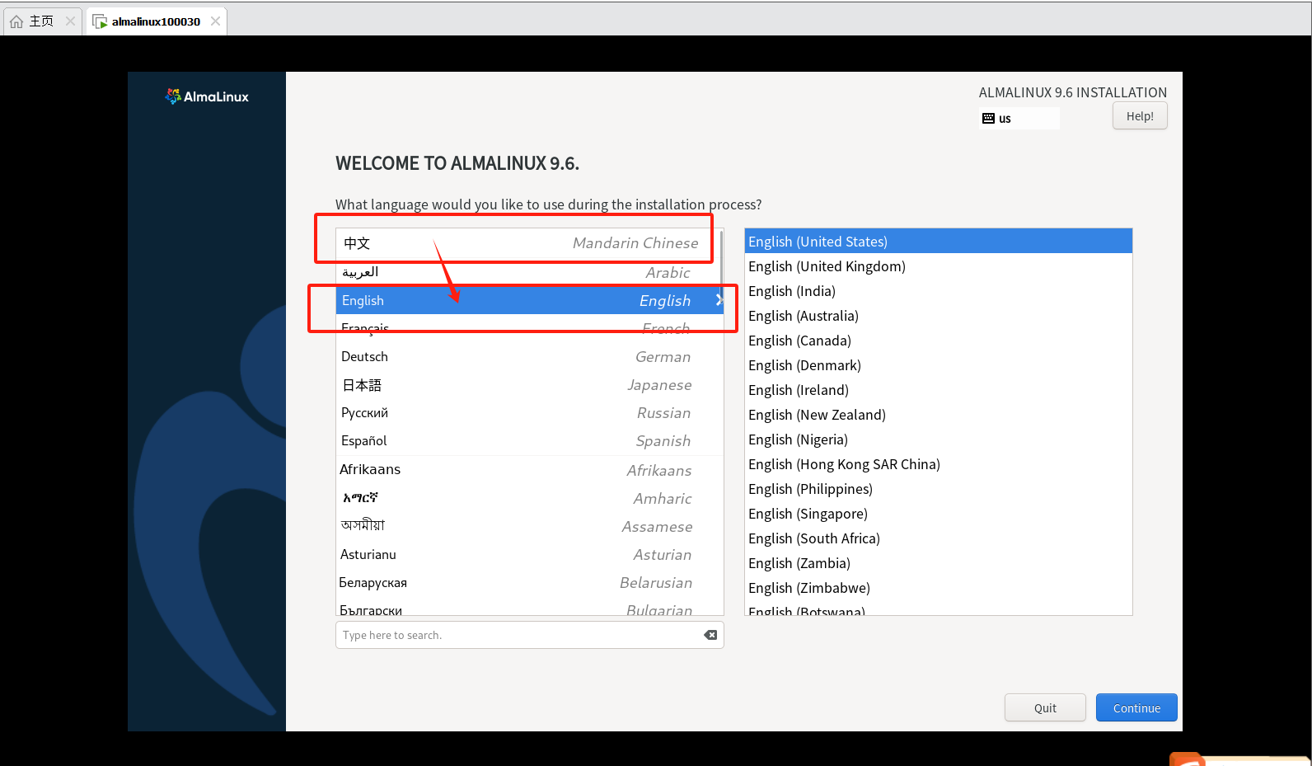
Task: Choose English (South Africa) locale
Action: [938, 538]
